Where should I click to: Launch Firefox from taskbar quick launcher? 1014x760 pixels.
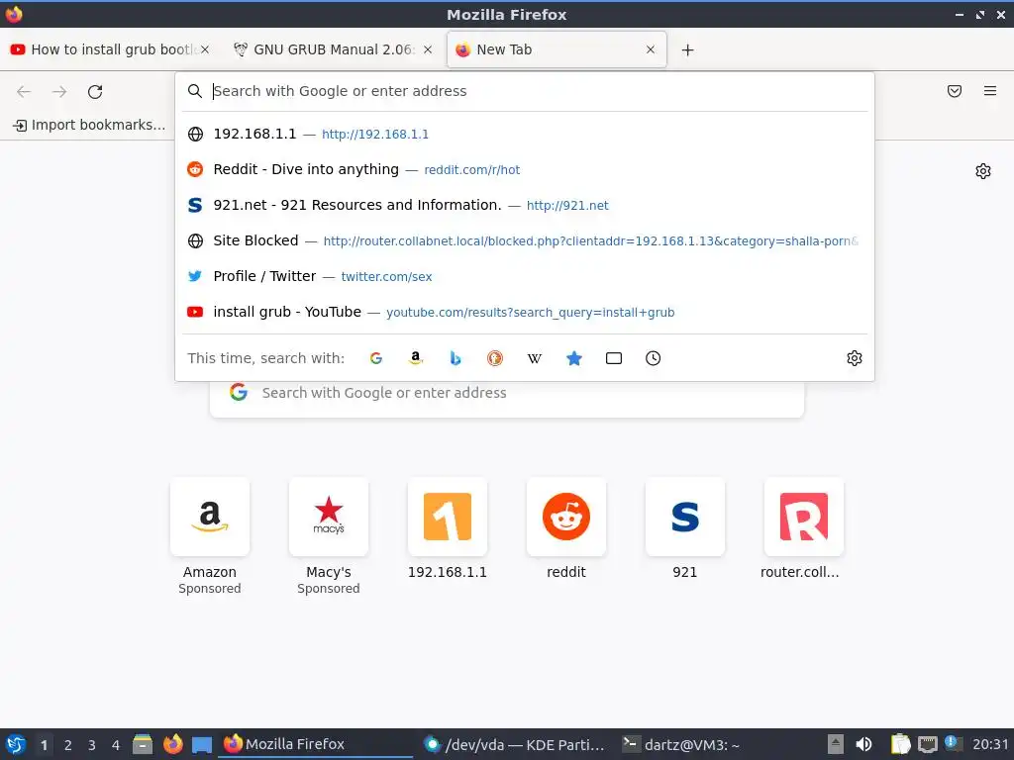click(x=172, y=744)
